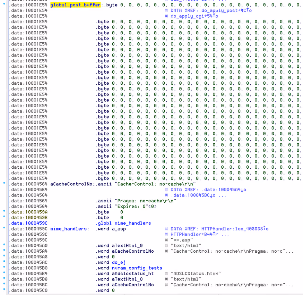This screenshot has width=303, height=295.
Task: Click the breakpoint dot at address 100045B4
Action: pos(4,272)
